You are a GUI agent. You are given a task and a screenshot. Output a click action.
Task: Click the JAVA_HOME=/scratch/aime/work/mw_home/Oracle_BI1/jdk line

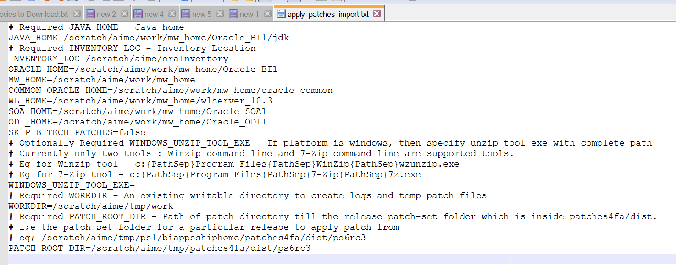(149, 38)
